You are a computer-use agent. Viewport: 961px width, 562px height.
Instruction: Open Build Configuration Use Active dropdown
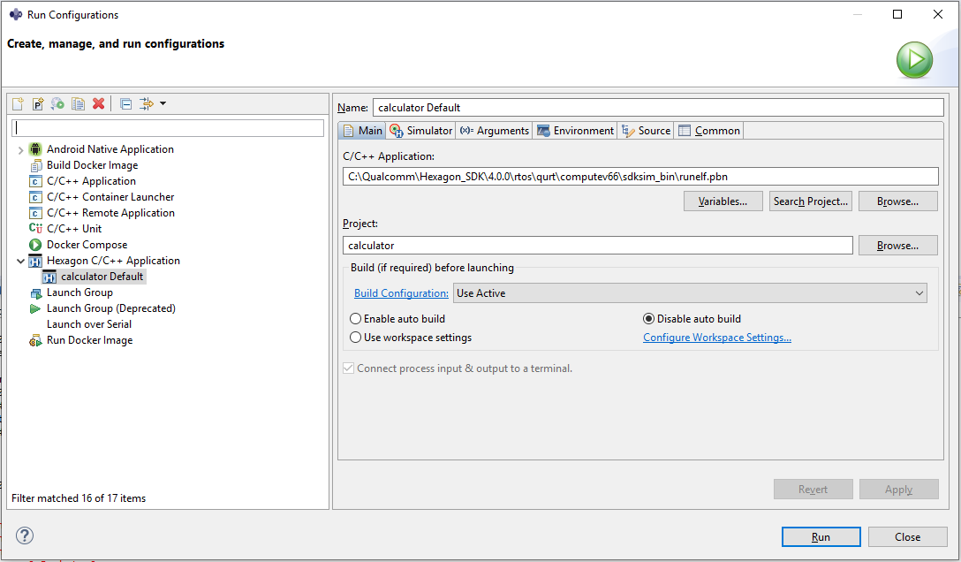pyautogui.click(x=690, y=293)
